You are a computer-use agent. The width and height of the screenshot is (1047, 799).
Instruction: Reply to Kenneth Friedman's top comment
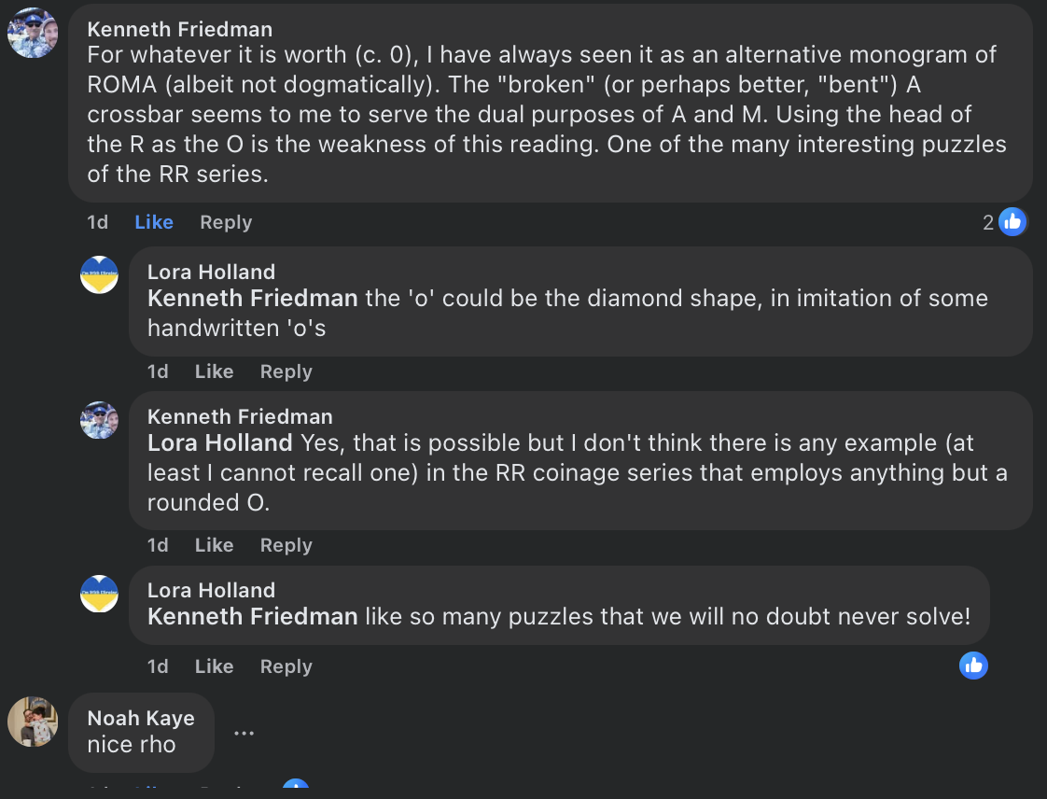[x=226, y=222]
